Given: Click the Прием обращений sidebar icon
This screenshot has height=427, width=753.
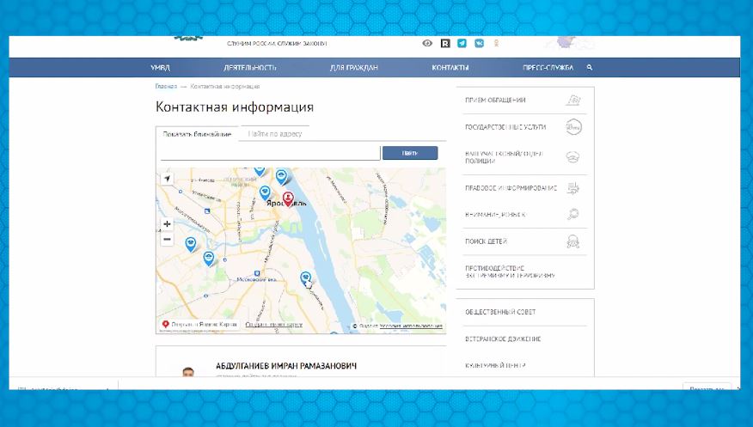Looking at the screenshot, I should (572, 100).
